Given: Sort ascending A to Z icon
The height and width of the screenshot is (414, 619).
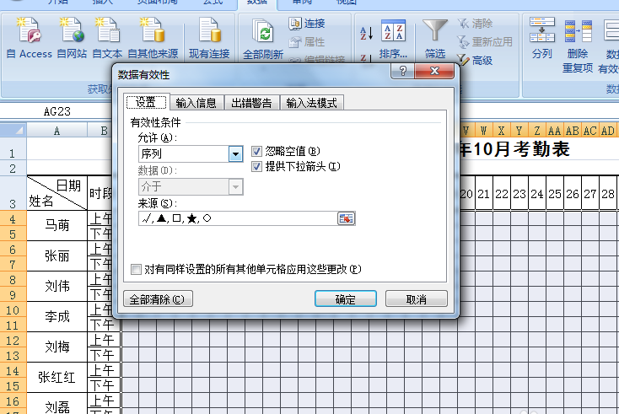Looking at the screenshot, I should tap(366, 33).
